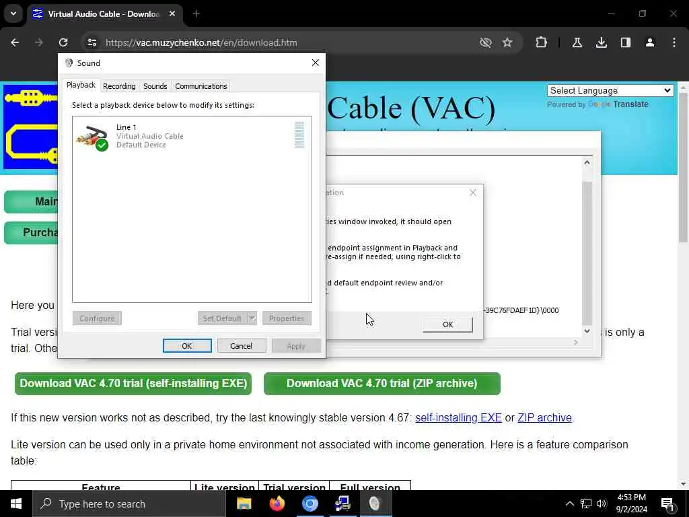Click installer log scroll down arrow
Image resolution: width=689 pixels, height=517 pixels.
[587, 331]
